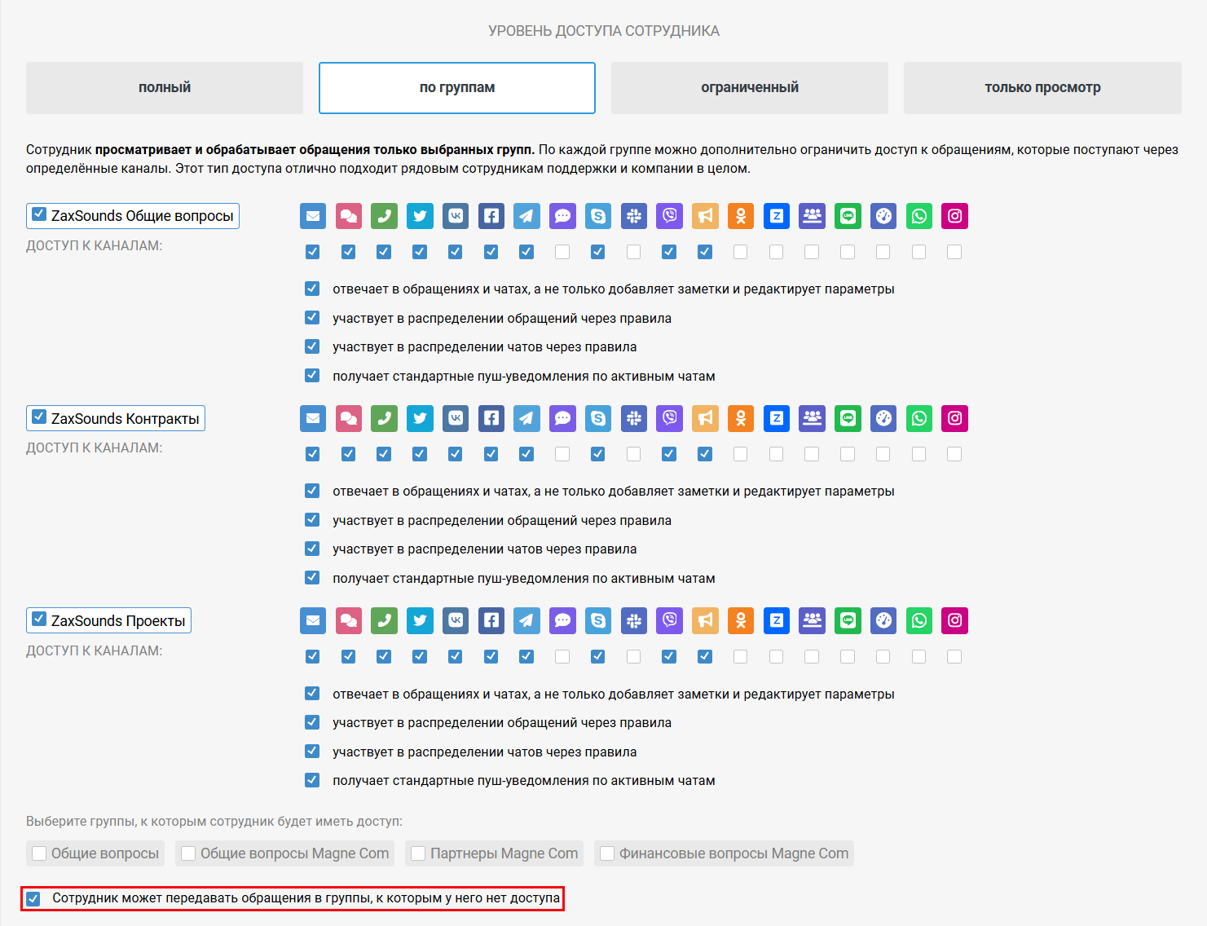Viewport: 1207px width, 926px height.
Task: Click the Viber icon in ZaxSounds Контракты row
Action: click(x=669, y=418)
